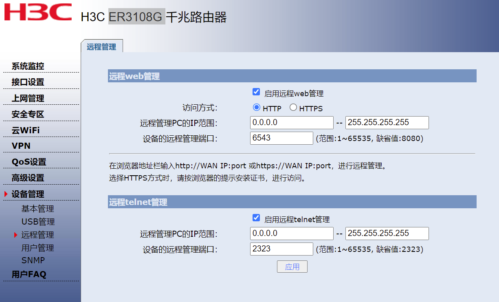Focus web management port field 6543
499x302 pixels.
tap(281, 138)
